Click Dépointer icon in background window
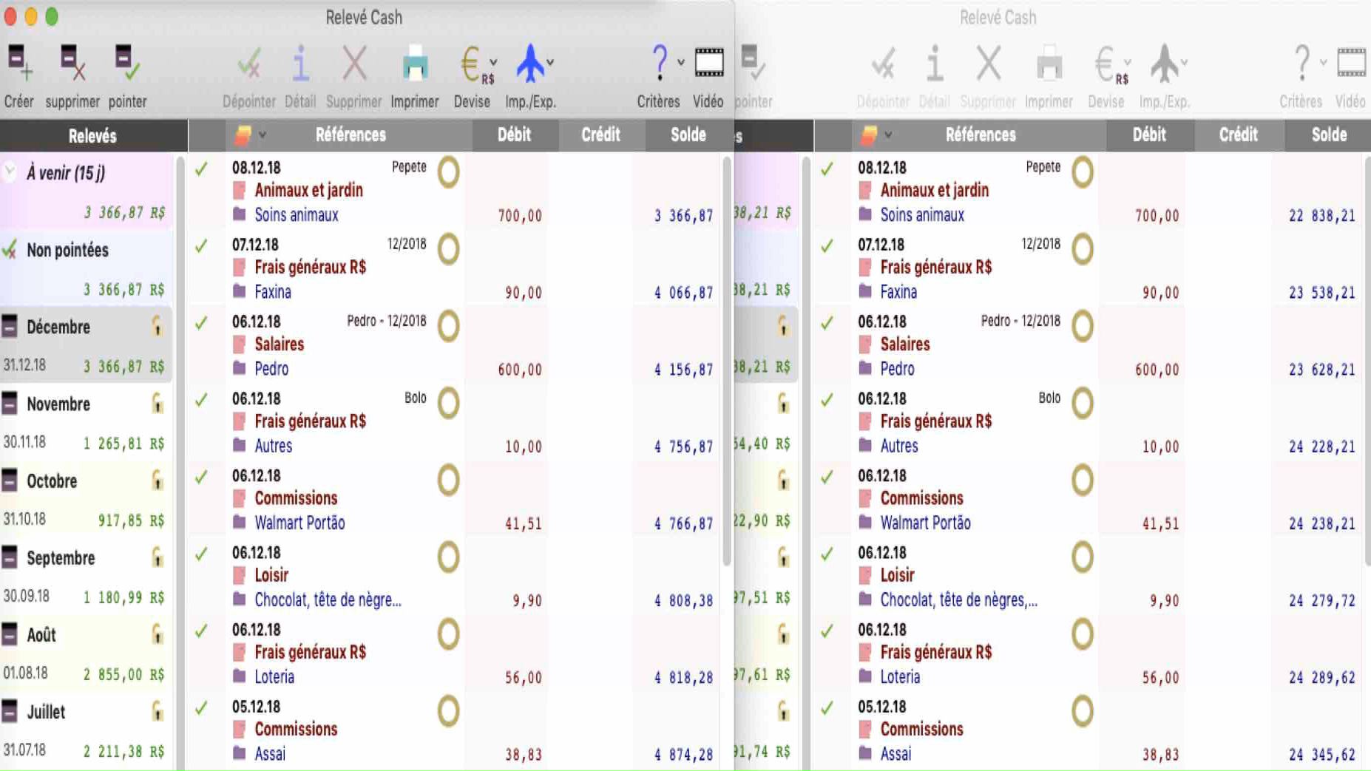 883,64
